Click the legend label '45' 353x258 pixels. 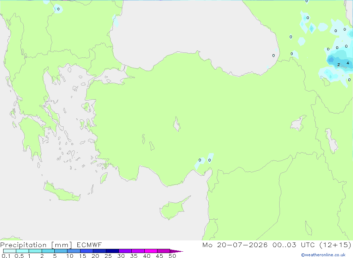160,256
